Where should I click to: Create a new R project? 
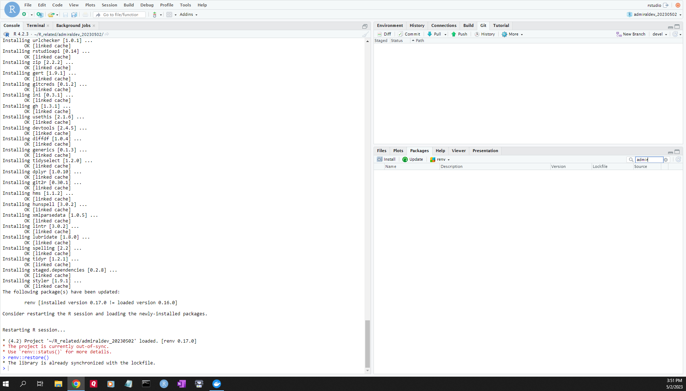point(40,14)
